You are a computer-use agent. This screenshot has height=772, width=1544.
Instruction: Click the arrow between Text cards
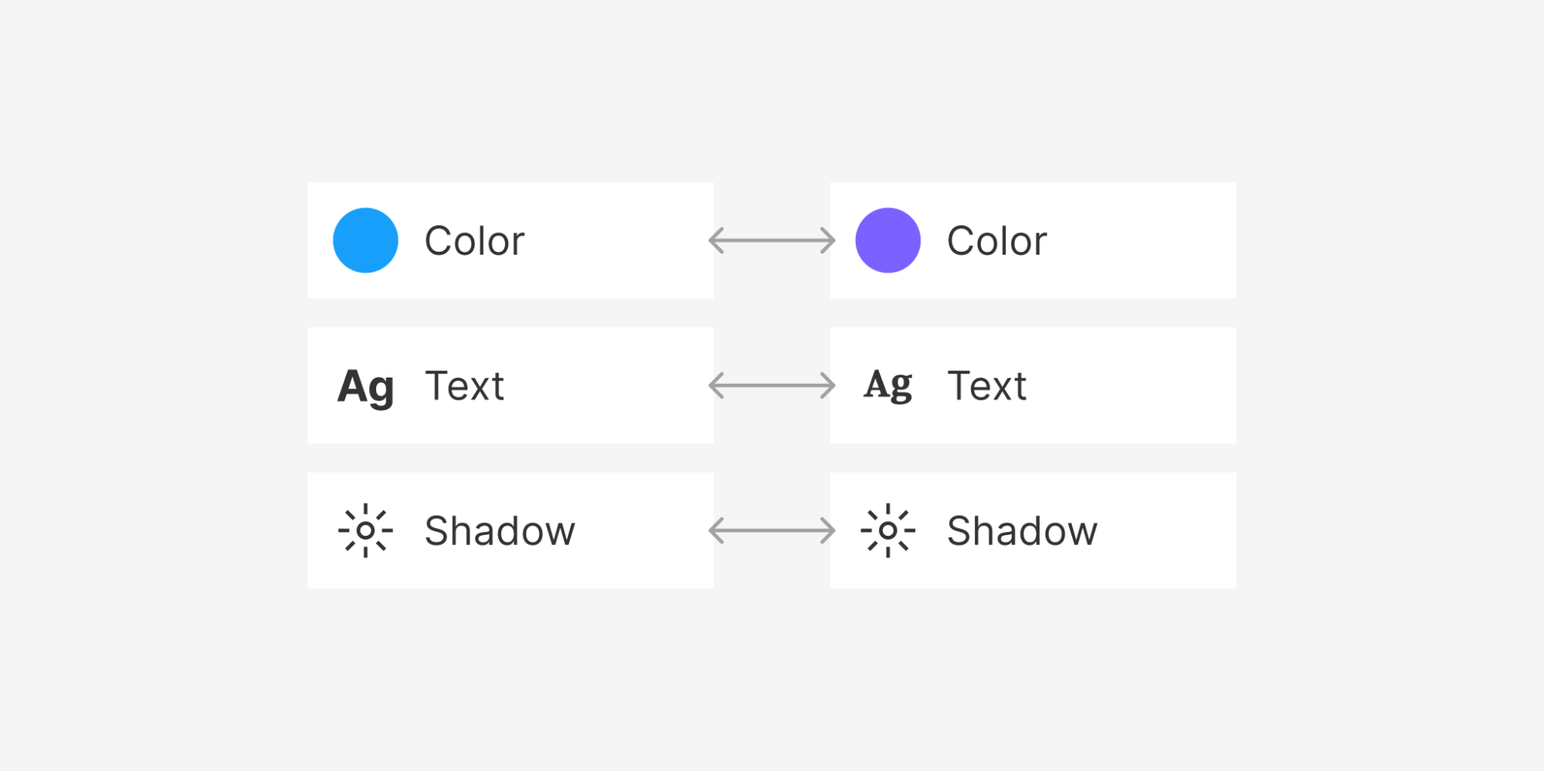pos(772,385)
